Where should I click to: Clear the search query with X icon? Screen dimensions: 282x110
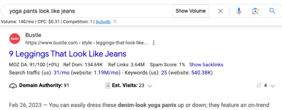pyautogui.click(x=220, y=11)
